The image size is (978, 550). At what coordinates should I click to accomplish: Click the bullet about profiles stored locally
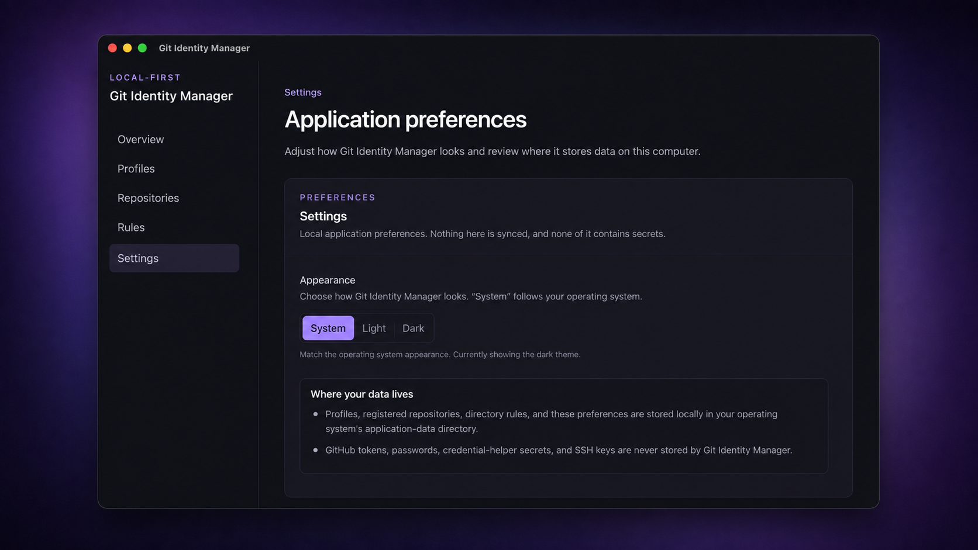point(552,421)
